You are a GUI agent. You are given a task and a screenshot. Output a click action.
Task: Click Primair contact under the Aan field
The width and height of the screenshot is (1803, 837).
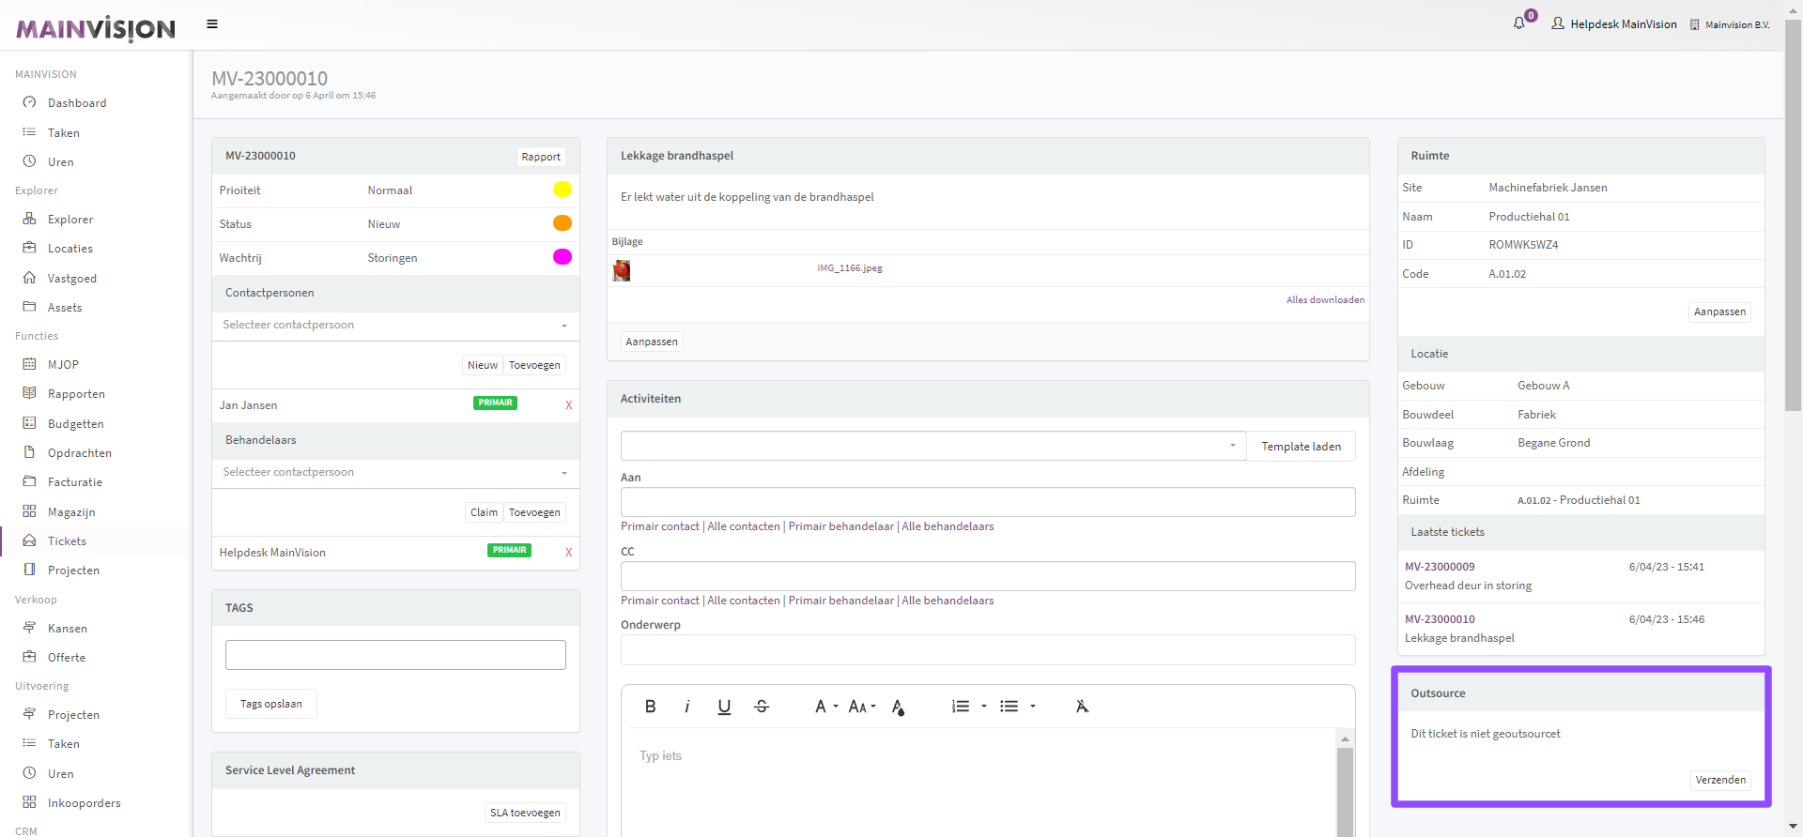[x=660, y=526]
